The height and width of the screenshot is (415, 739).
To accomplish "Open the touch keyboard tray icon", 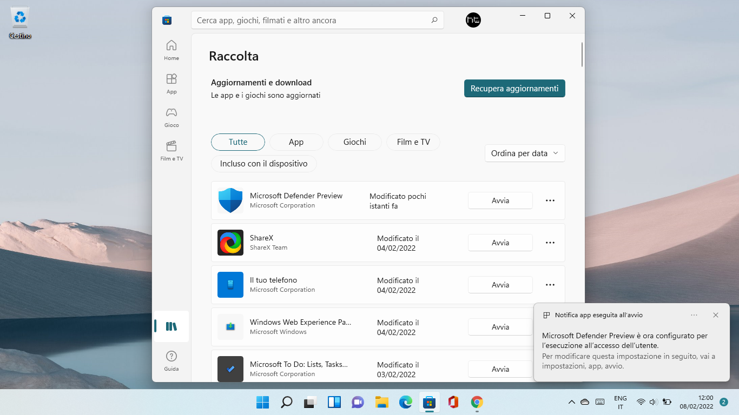I will (x=600, y=402).
